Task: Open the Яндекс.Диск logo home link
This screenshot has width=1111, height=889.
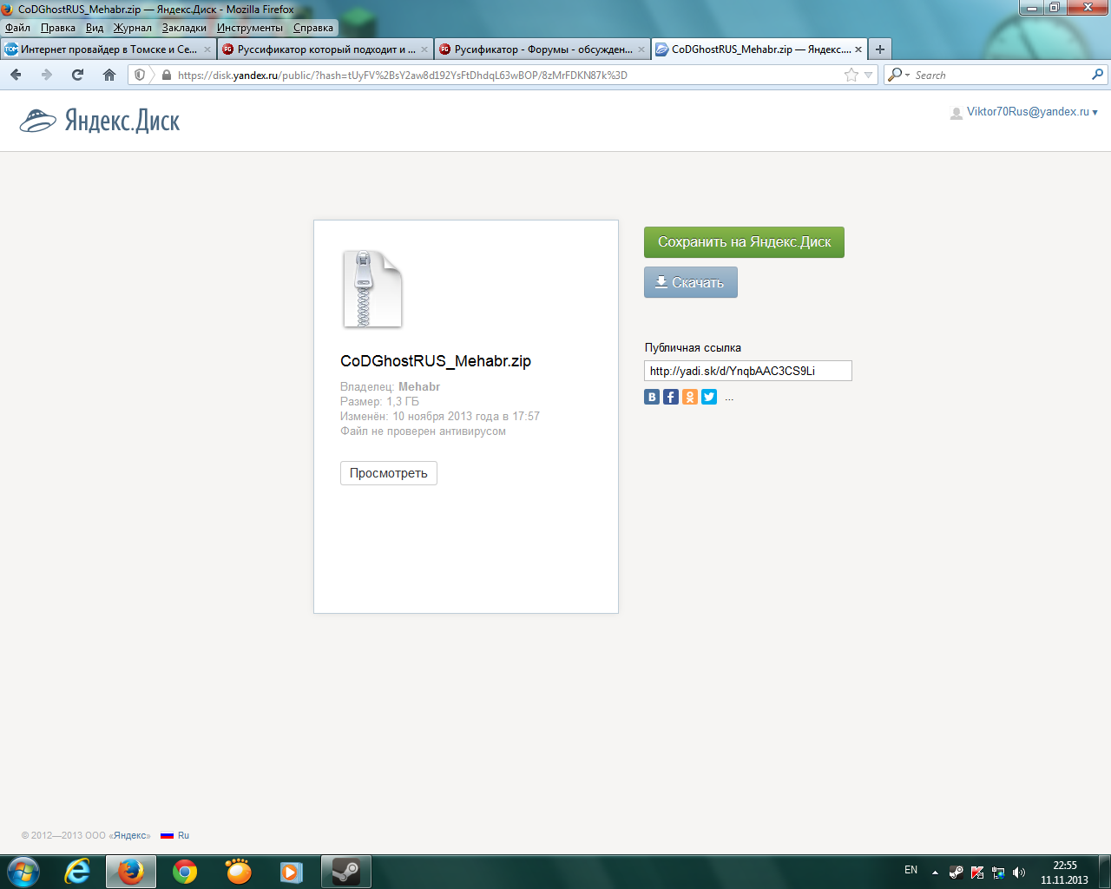Action: click(x=100, y=120)
